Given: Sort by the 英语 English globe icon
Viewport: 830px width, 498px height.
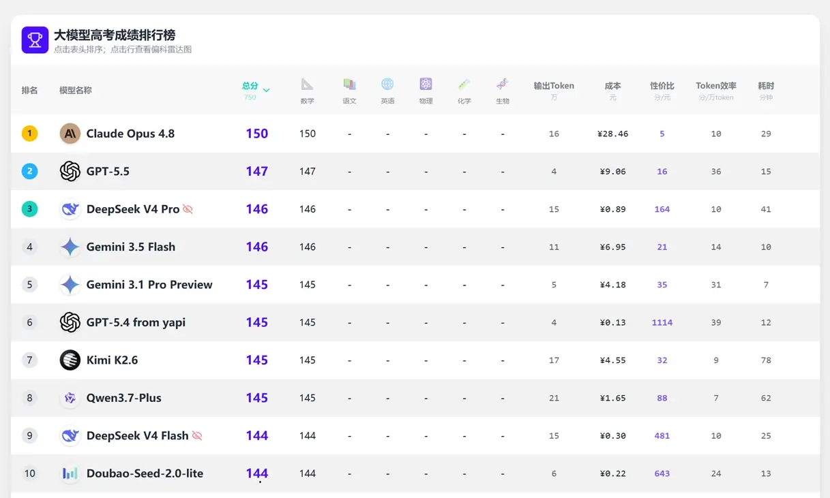Looking at the screenshot, I should (387, 84).
